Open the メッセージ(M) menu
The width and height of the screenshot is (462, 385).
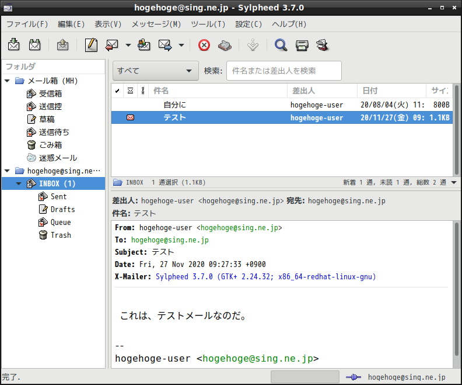(156, 24)
